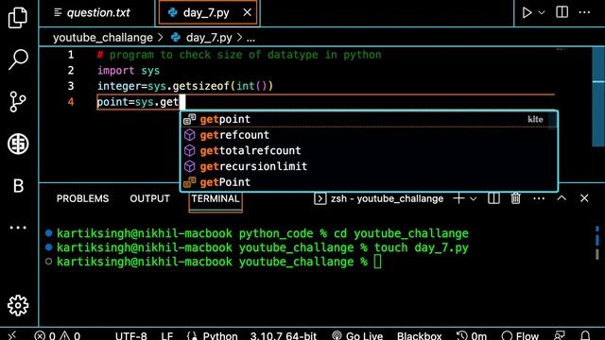Image resolution: width=605 pixels, height=340 pixels.
Task: Open Source Control view in activity bar
Action: point(18,102)
